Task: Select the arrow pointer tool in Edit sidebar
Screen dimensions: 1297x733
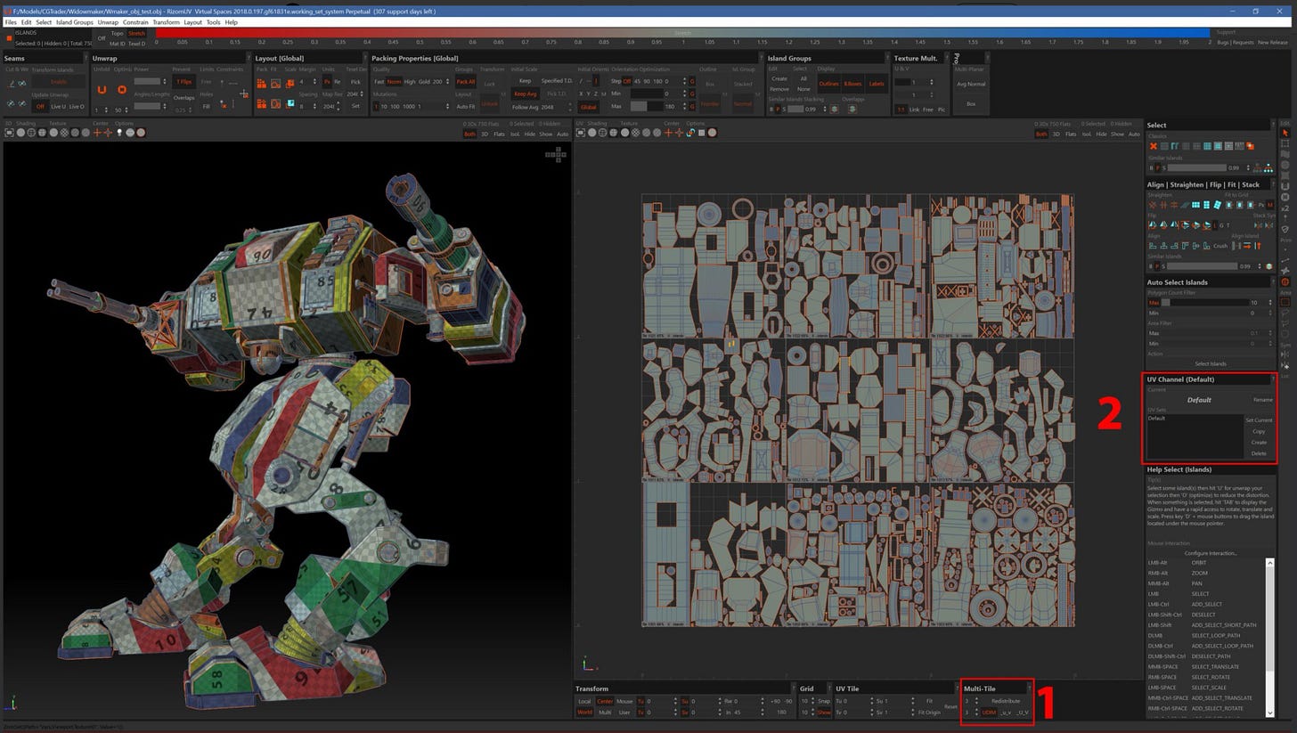Action: (x=1285, y=133)
